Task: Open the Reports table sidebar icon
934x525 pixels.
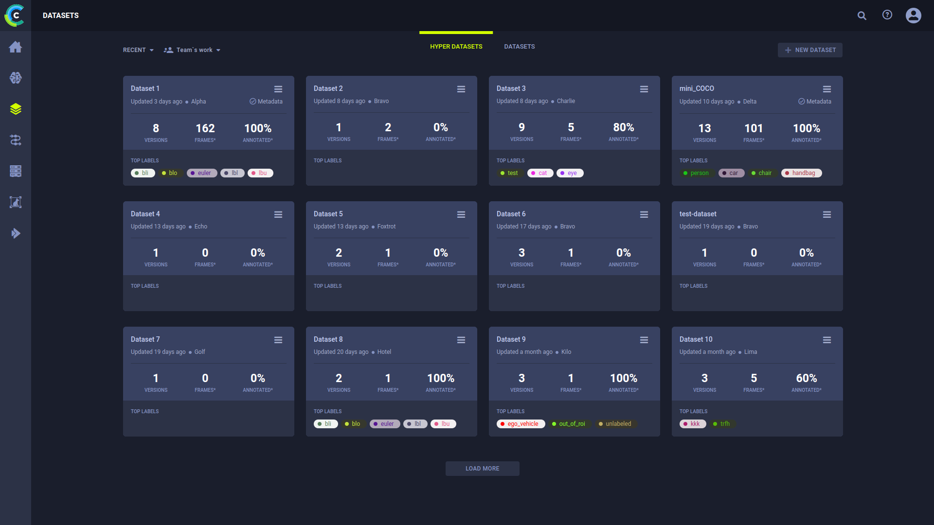Action: [x=16, y=171]
